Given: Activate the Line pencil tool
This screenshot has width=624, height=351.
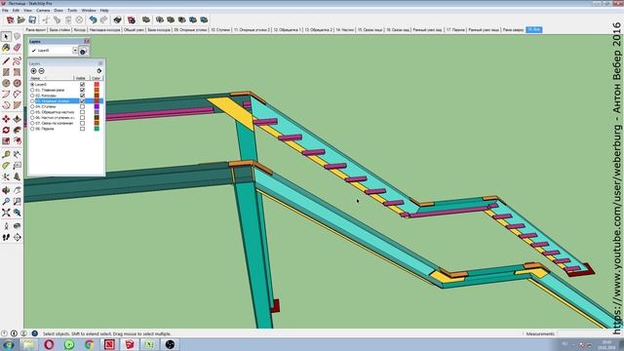Looking at the screenshot, I should coord(6,60).
